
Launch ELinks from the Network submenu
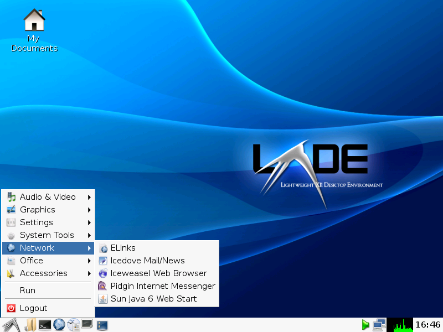pyautogui.click(x=157, y=248)
